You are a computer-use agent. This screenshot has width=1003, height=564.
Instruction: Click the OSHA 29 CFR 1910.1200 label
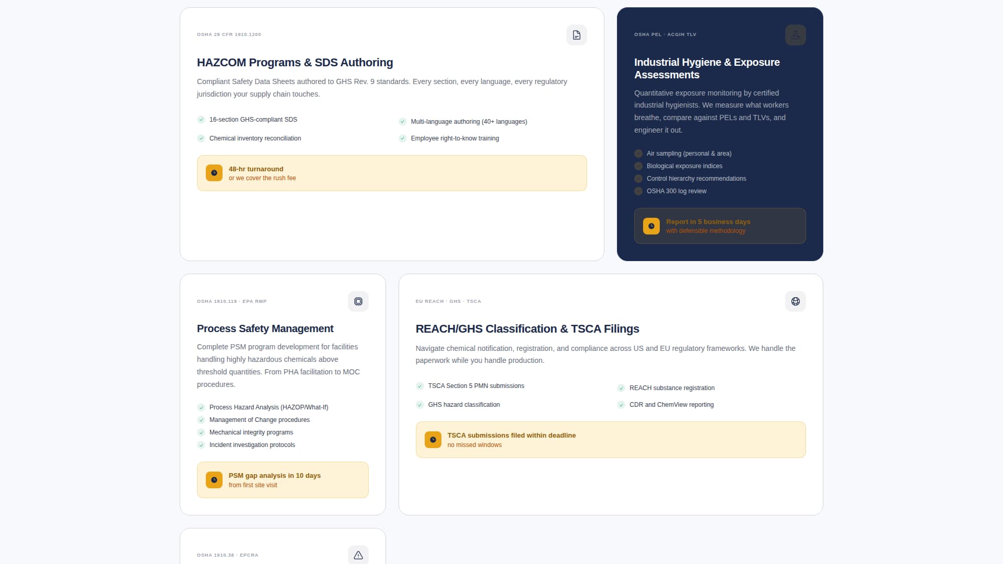pyautogui.click(x=229, y=34)
